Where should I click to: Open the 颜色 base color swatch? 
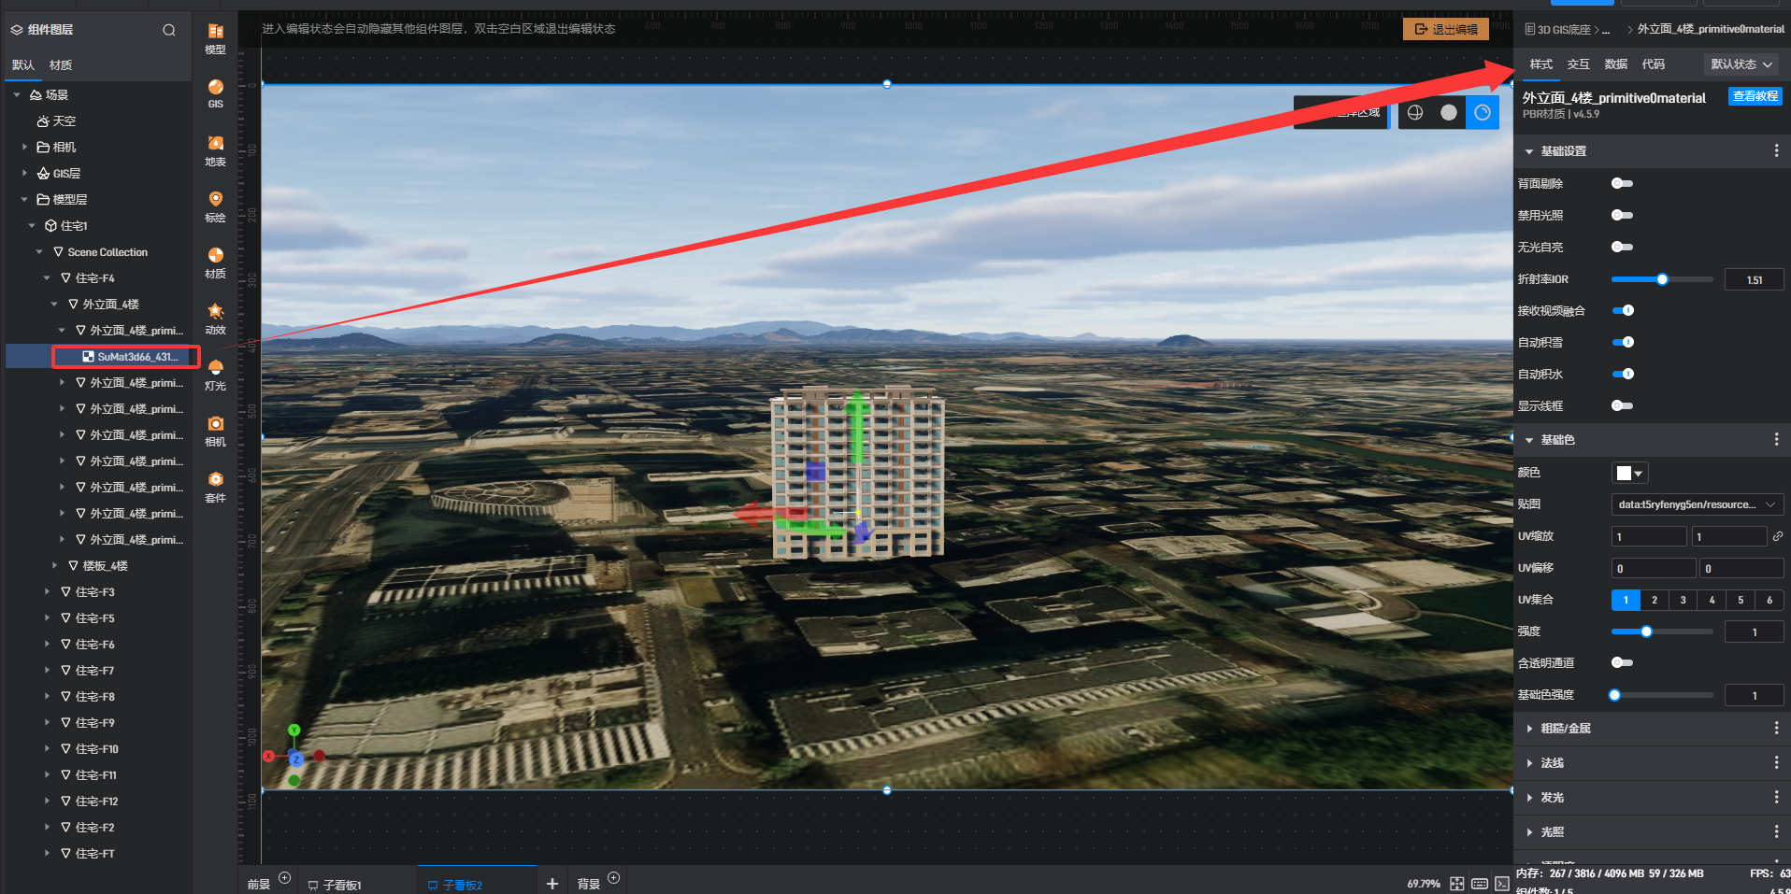(1628, 474)
